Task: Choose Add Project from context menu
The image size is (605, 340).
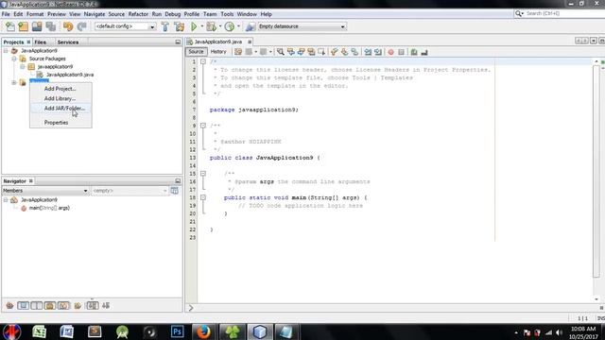Action: 60,89
